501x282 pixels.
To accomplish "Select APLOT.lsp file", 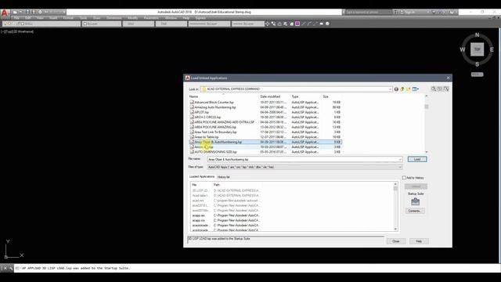I will 202,112.
